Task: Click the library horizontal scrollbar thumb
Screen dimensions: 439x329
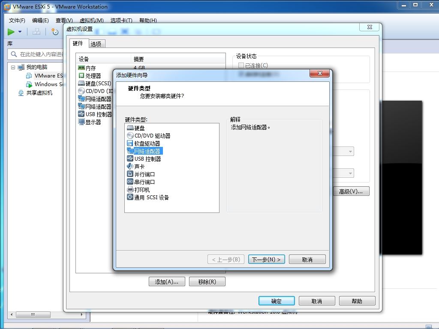Action: point(33,314)
